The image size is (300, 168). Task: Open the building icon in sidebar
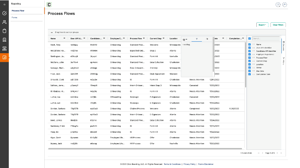coord(4,40)
